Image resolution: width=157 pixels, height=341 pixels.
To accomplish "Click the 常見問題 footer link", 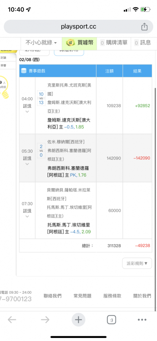I will [82, 296].
